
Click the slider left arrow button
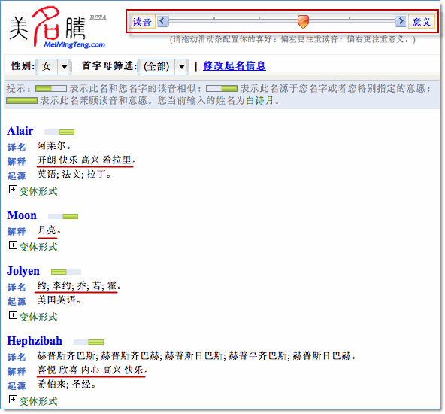[162, 21]
